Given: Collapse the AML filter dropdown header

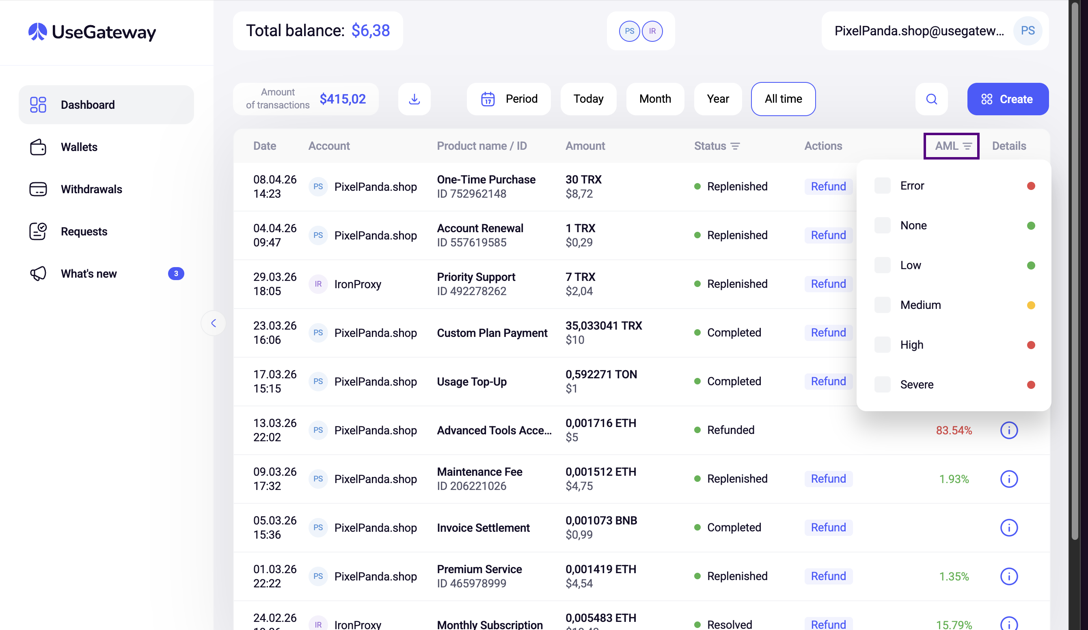Looking at the screenshot, I should [x=951, y=146].
